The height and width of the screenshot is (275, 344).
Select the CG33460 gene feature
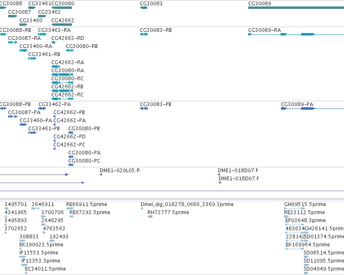click(x=23, y=25)
